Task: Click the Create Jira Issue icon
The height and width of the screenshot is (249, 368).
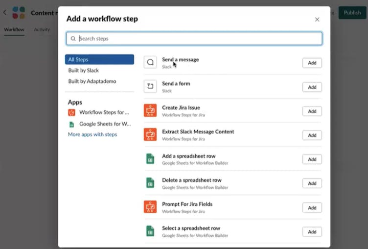Action: pos(150,110)
